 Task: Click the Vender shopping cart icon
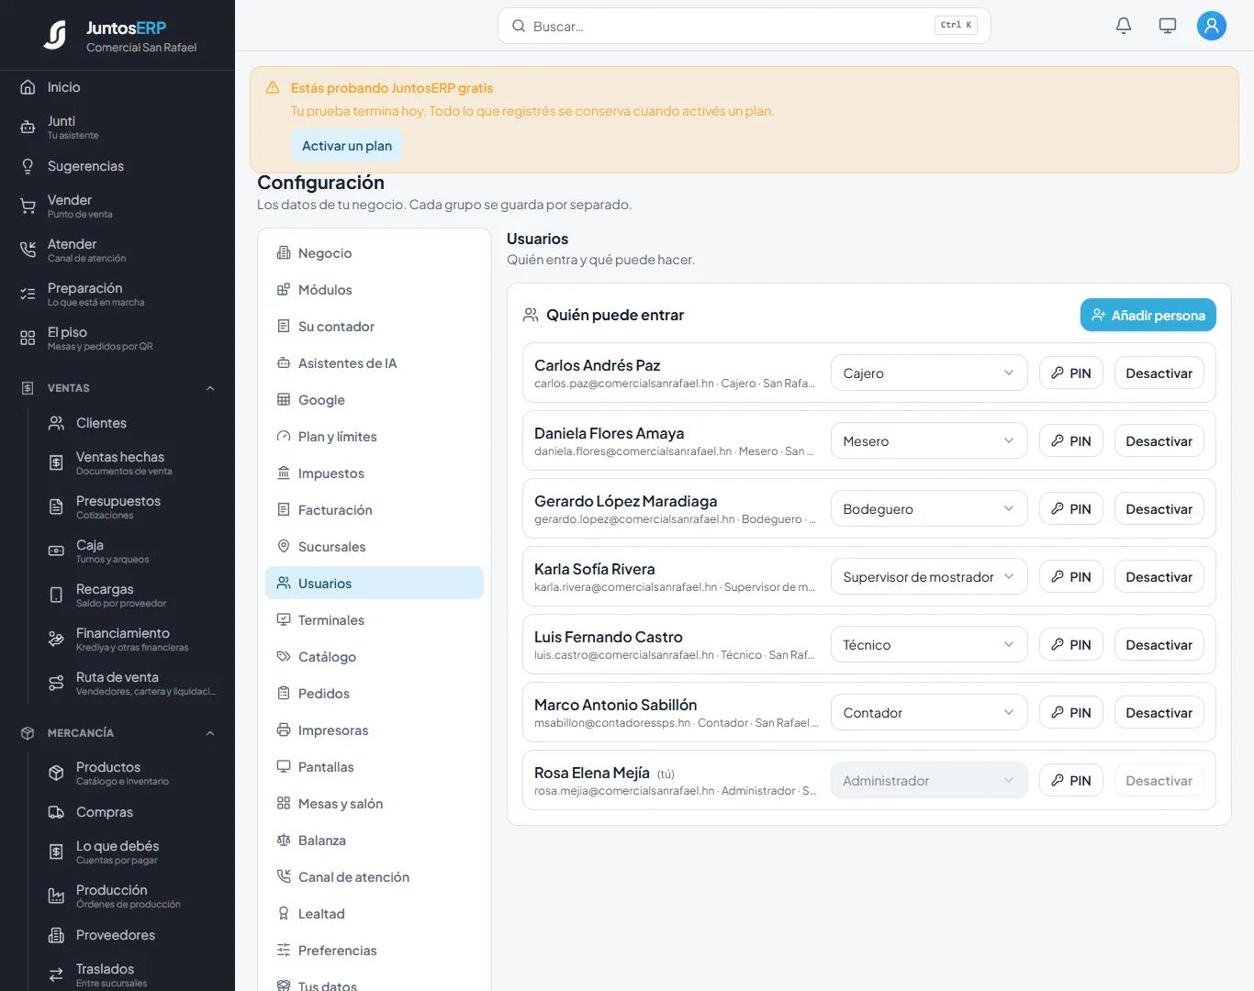[x=28, y=206]
